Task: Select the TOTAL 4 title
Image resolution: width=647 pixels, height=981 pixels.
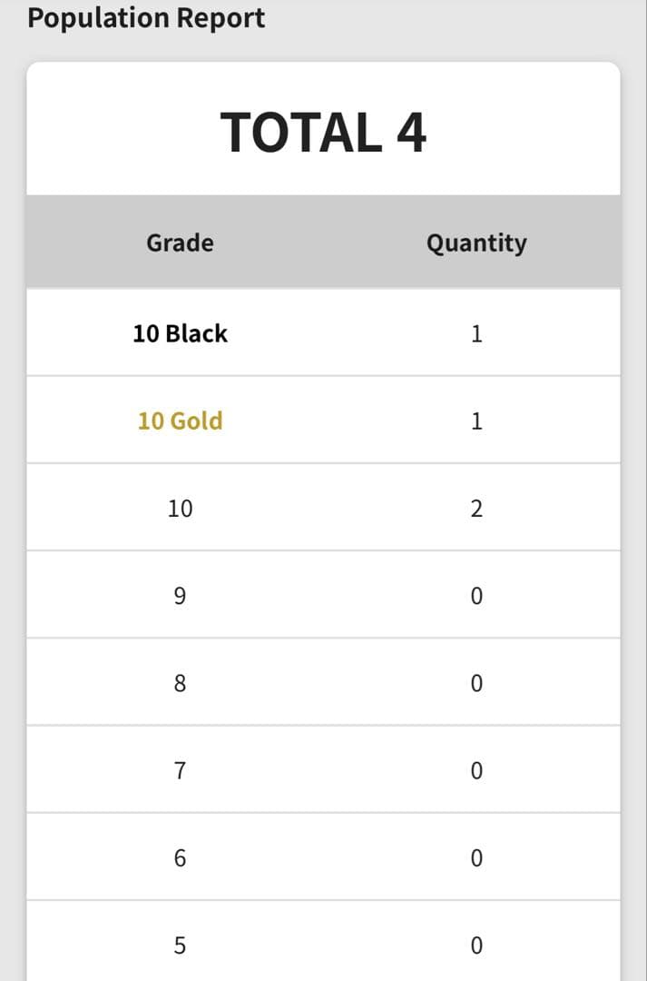Action: (323, 132)
